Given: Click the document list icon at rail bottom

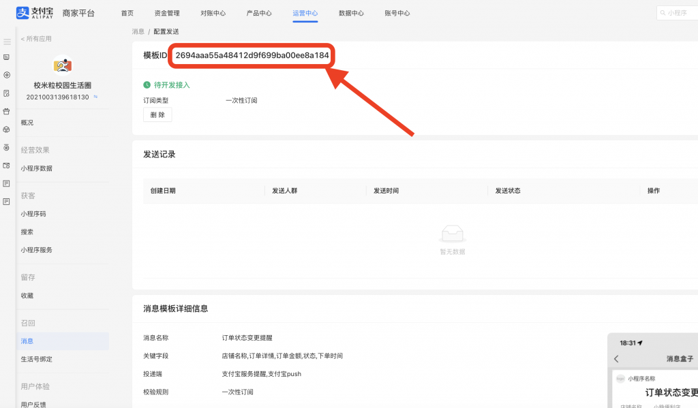Looking at the screenshot, I should coord(7,202).
